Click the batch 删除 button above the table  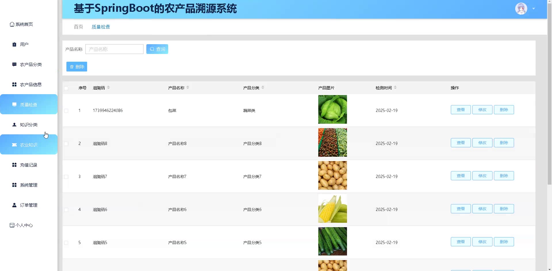77,67
